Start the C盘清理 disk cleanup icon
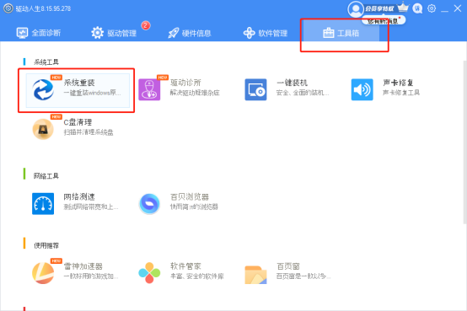The image size is (467, 311). [43, 129]
